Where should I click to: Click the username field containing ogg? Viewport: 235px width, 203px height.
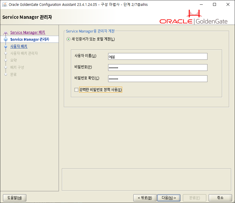pos(158,57)
